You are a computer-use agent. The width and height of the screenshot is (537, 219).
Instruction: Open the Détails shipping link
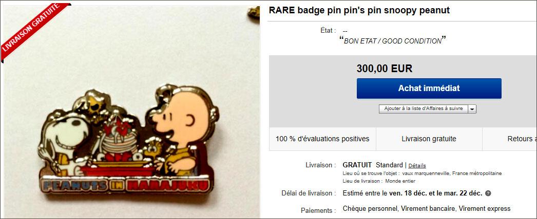click(x=417, y=165)
